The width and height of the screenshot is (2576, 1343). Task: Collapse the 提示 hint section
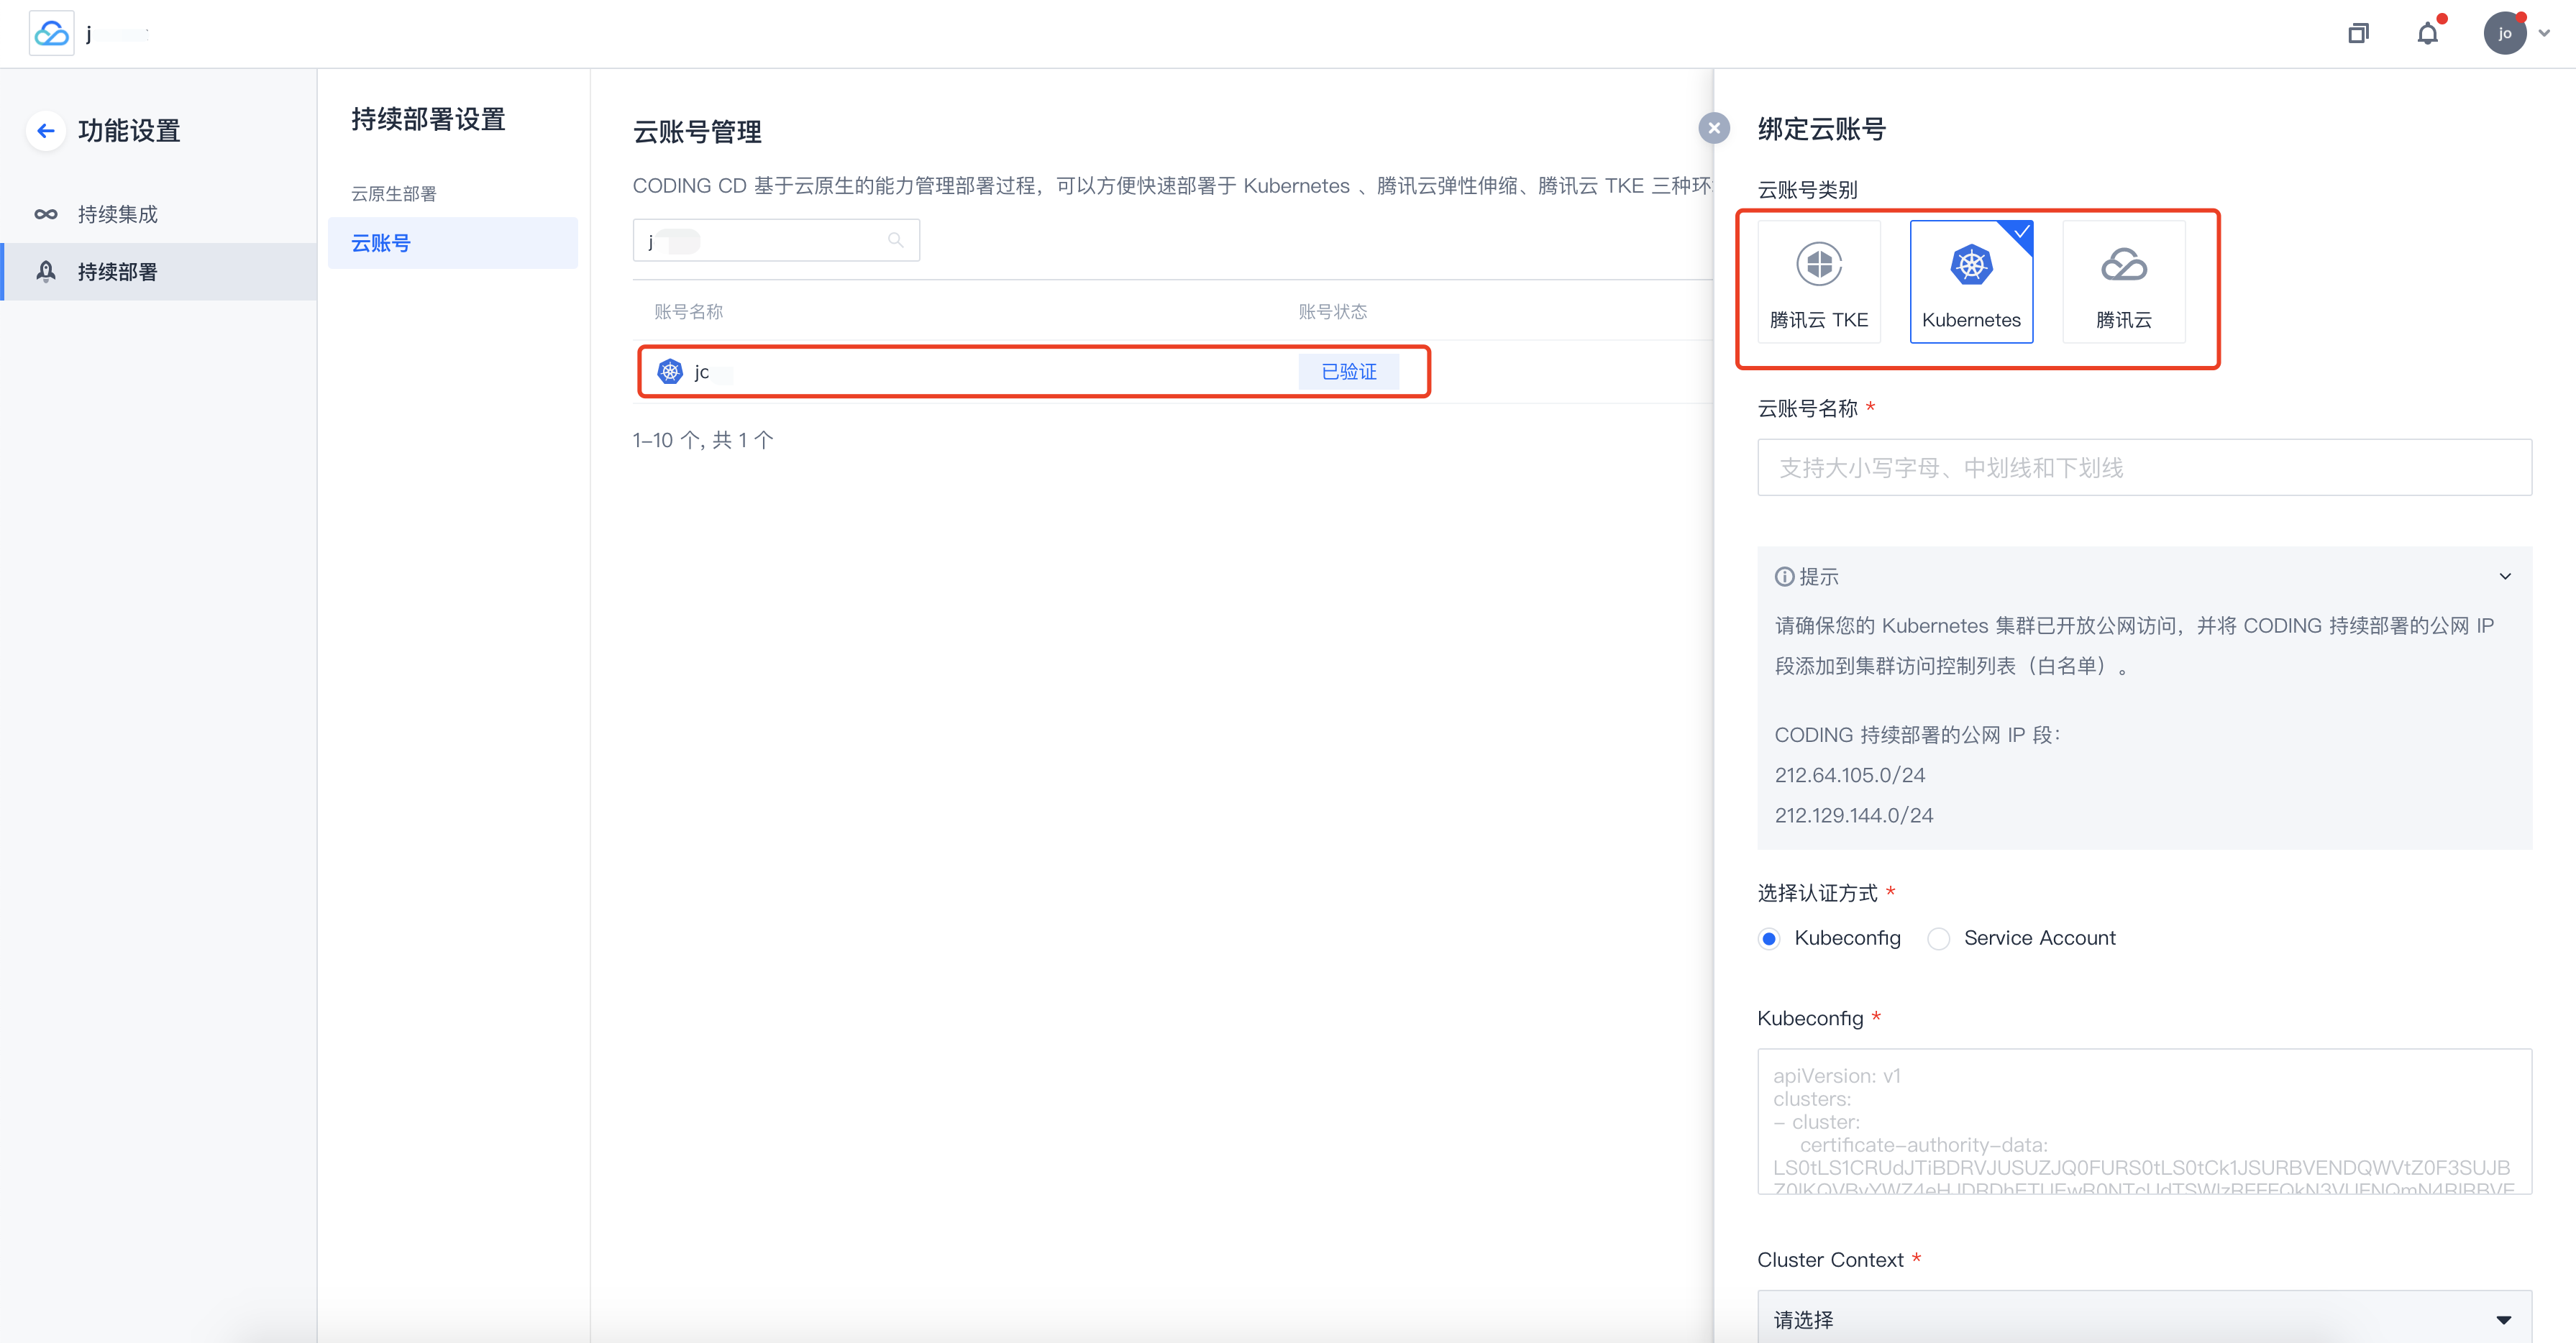2504,577
